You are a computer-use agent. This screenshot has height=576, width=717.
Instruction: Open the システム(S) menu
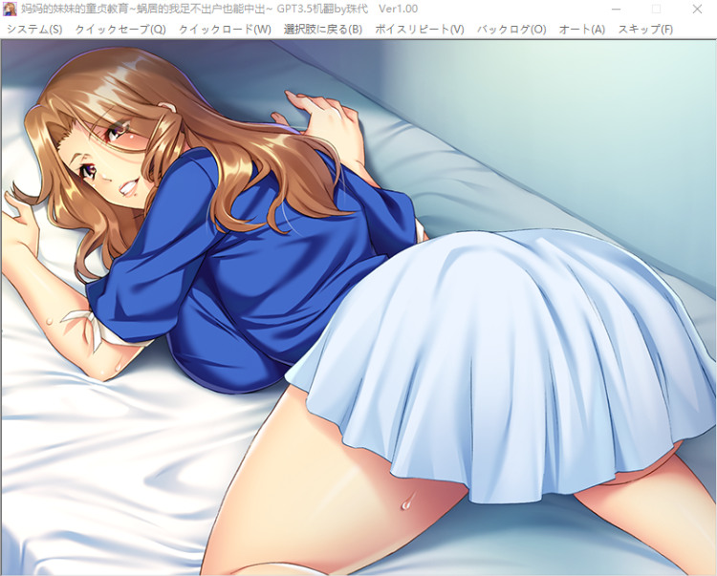point(34,30)
